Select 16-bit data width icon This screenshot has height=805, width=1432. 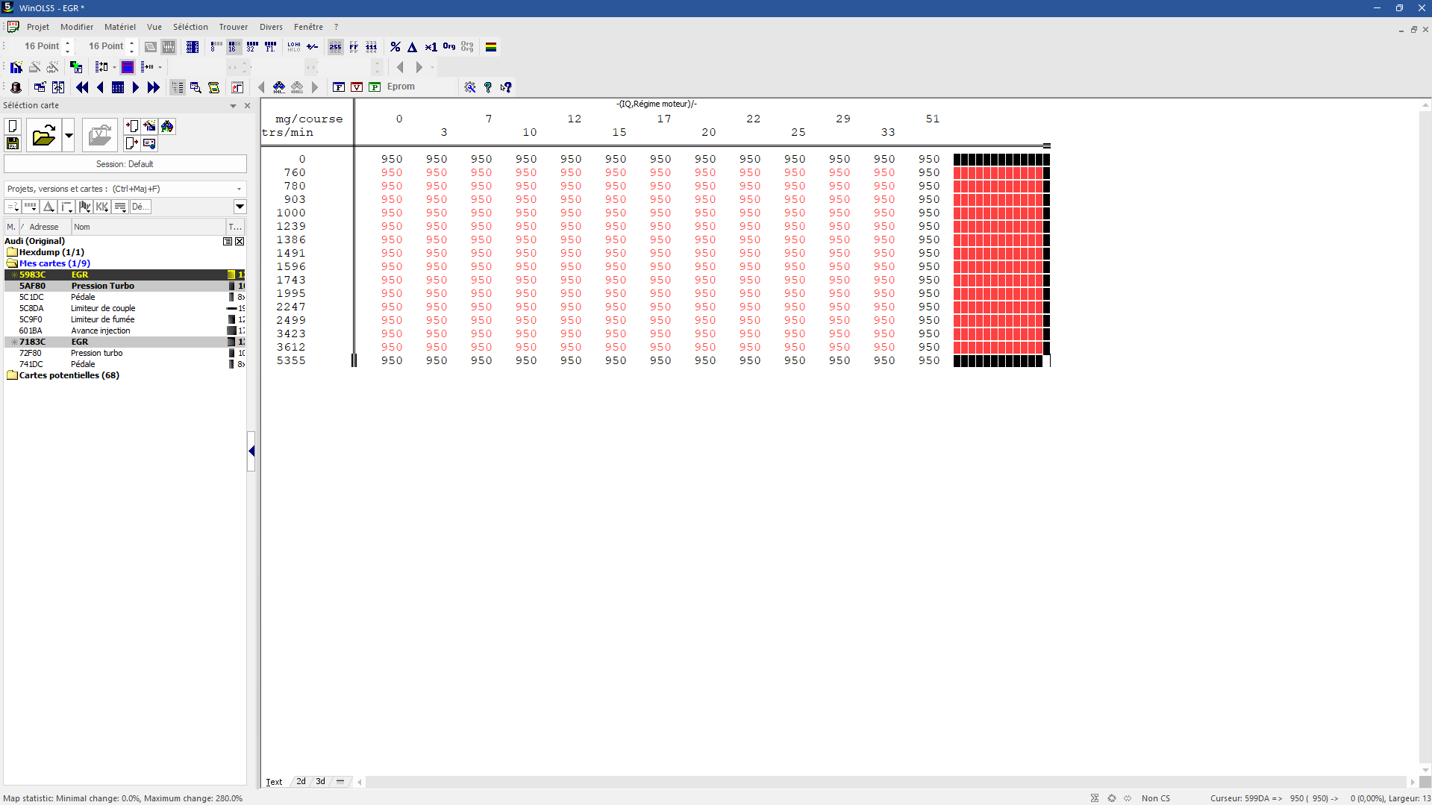234,47
